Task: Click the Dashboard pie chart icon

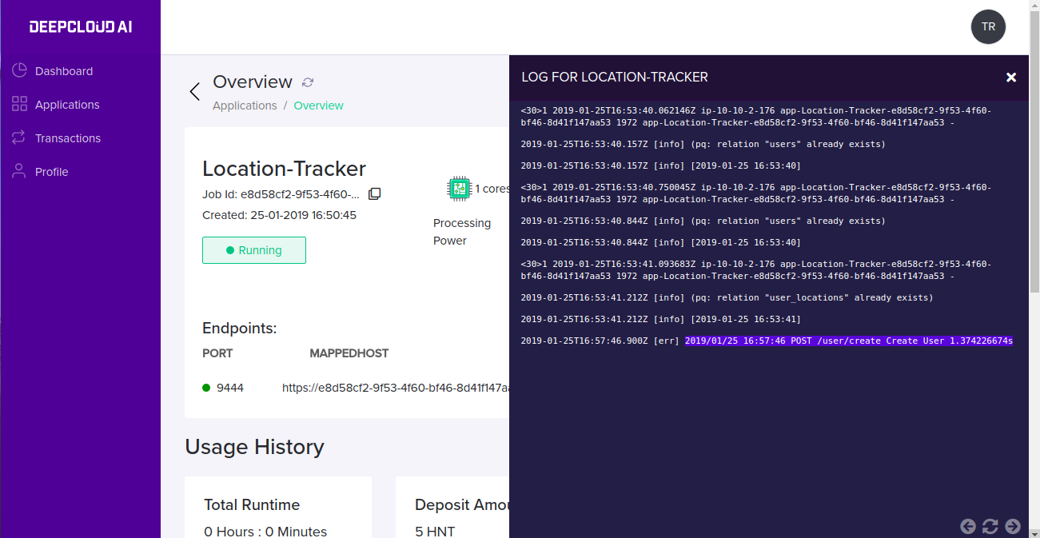Action: (19, 71)
